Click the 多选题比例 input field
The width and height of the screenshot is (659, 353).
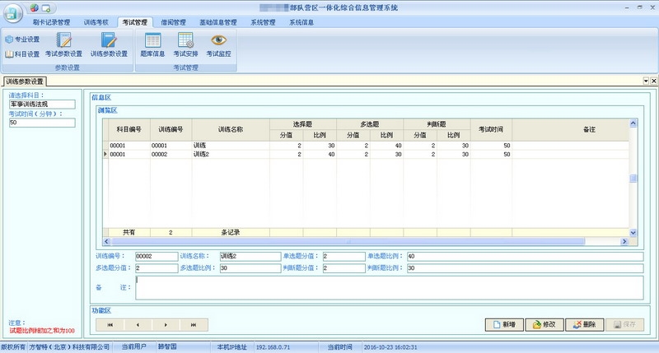click(250, 267)
